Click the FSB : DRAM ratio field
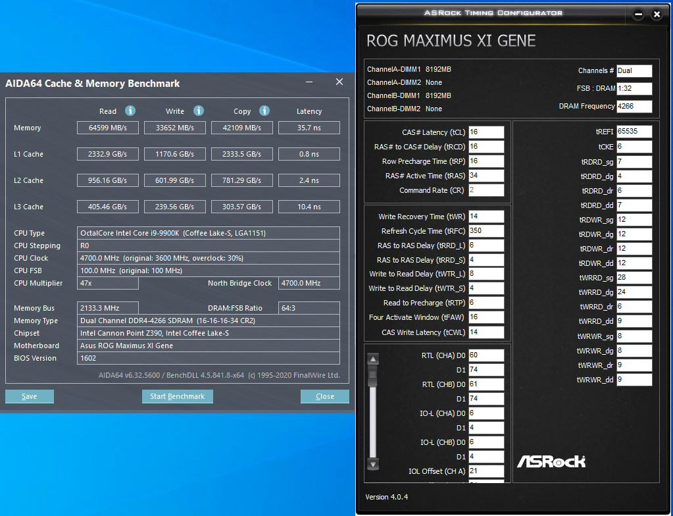Image resolution: width=673 pixels, height=516 pixels. pyautogui.click(x=634, y=88)
